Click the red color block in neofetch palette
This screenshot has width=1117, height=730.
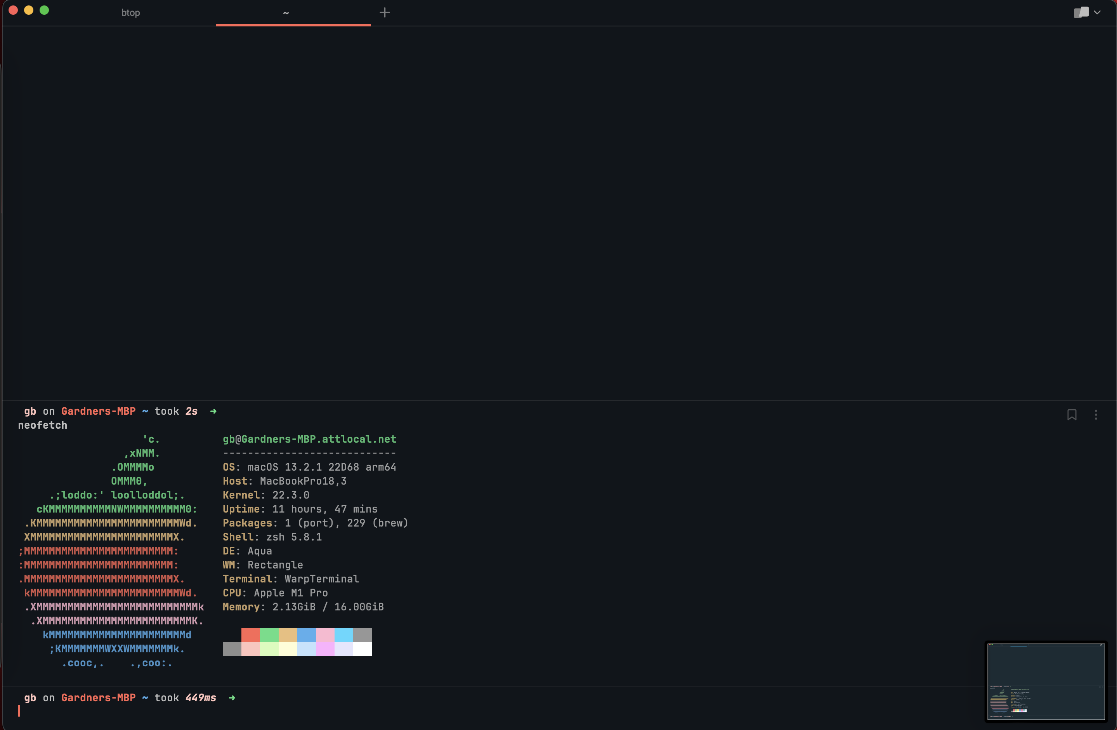250,635
